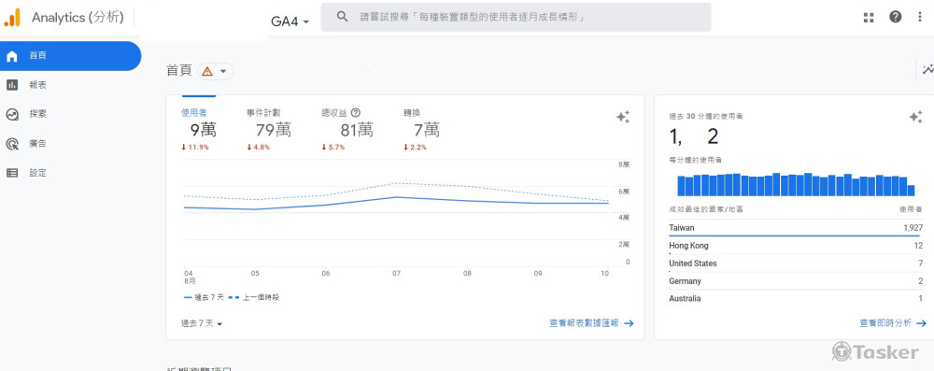Click the 1,927 Taiwan users value
The image size is (934, 371).
(x=913, y=228)
